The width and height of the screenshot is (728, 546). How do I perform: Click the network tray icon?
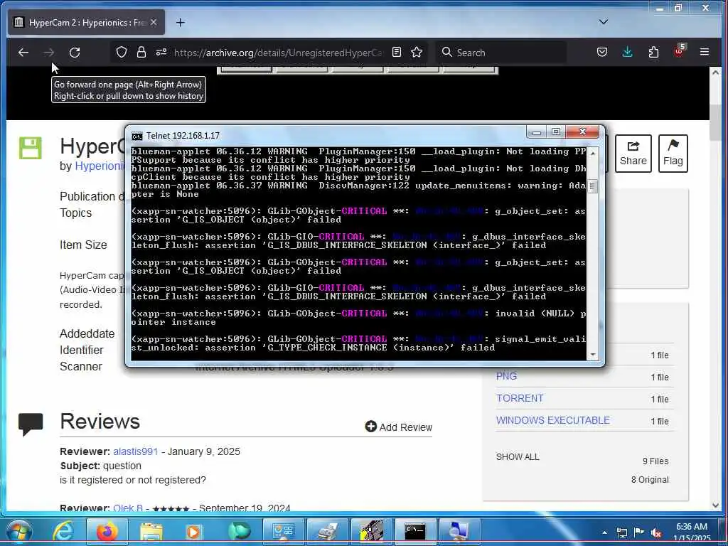[621, 532]
